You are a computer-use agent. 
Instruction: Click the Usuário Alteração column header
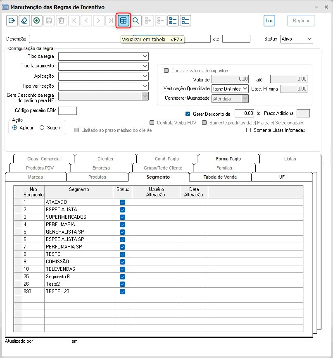(x=156, y=192)
